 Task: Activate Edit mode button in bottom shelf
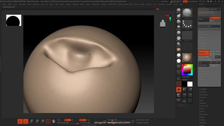tap(20, 121)
